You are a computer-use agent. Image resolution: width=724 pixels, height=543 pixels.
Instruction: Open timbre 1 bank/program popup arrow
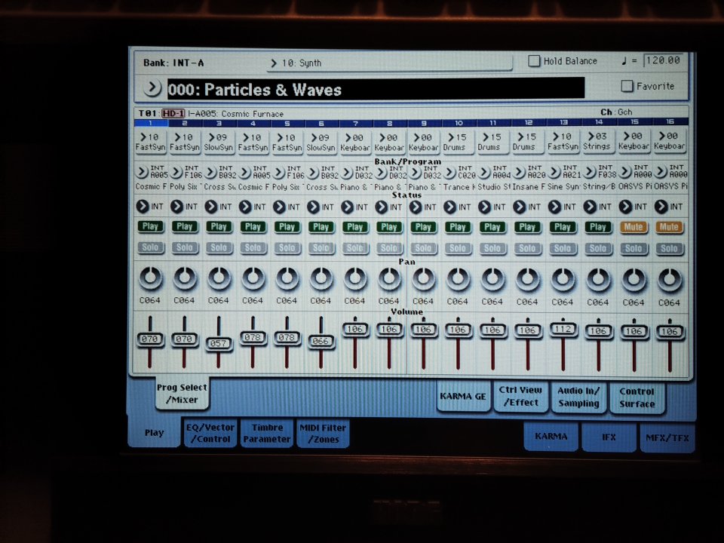(x=141, y=172)
